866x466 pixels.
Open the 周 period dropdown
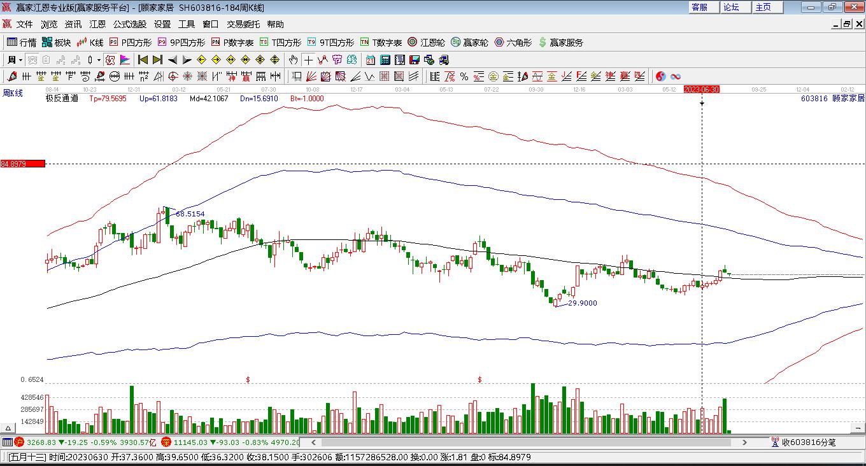pyautogui.click(x=15, y=60)
